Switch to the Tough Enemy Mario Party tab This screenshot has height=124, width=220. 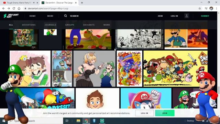pos(19,3)
